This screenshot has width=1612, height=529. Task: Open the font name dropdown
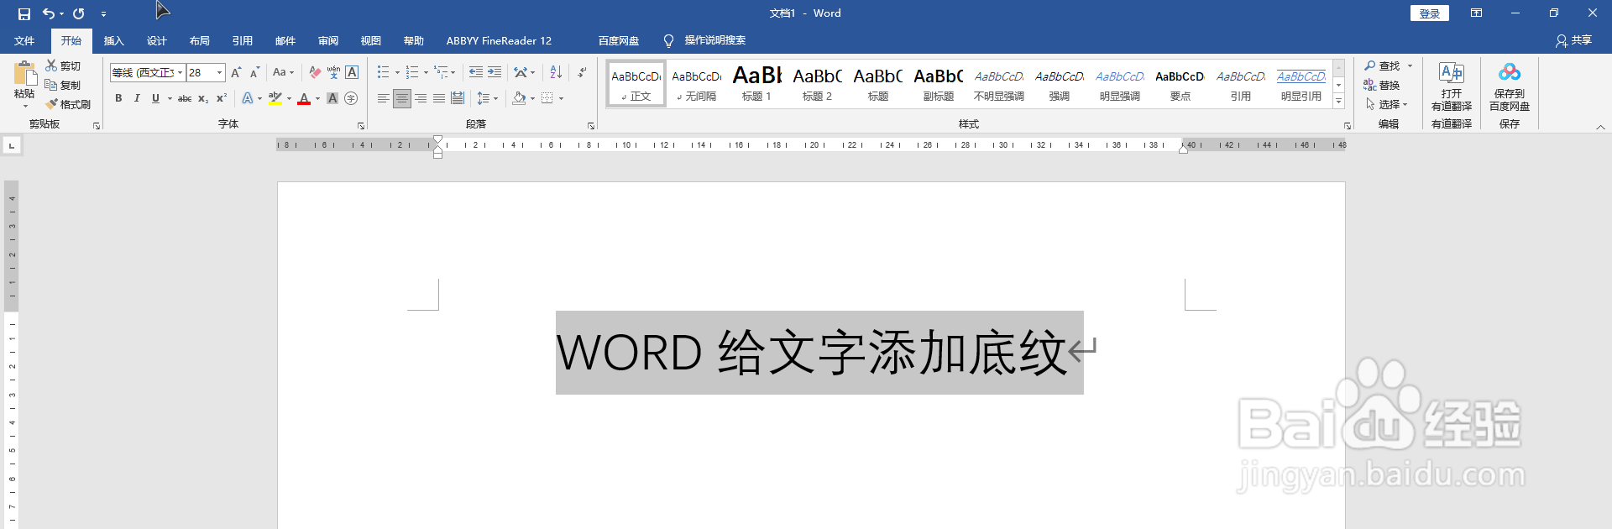(x=180, y=73)
